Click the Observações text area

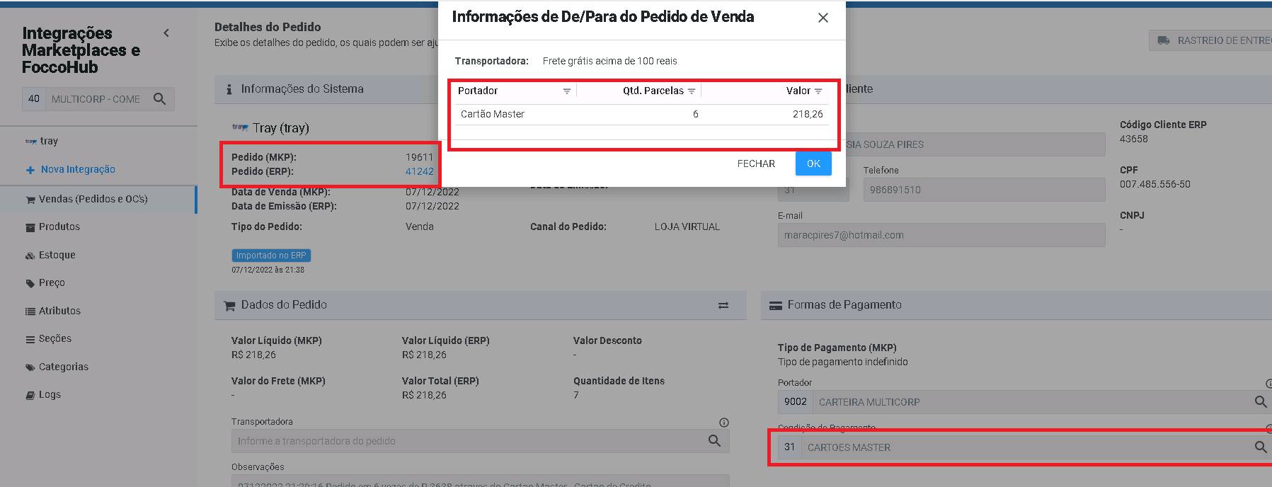tap(480, 481)
